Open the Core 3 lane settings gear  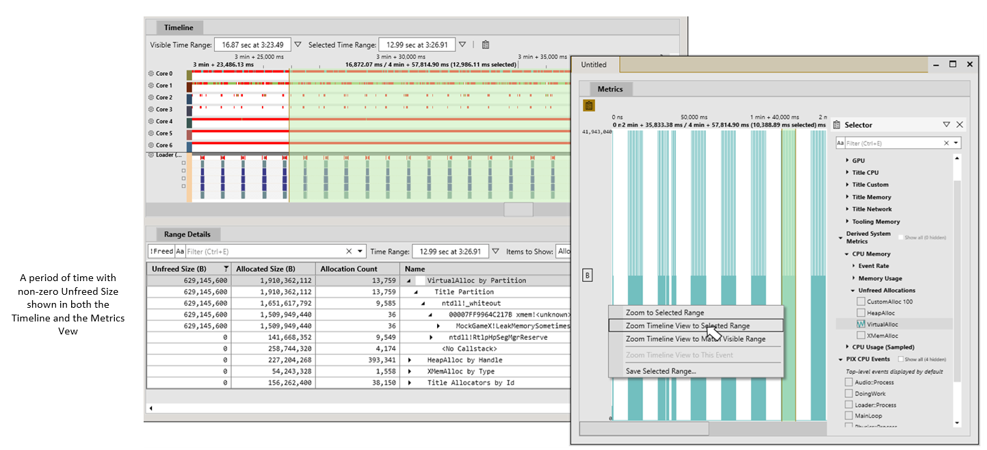(151, 109)
